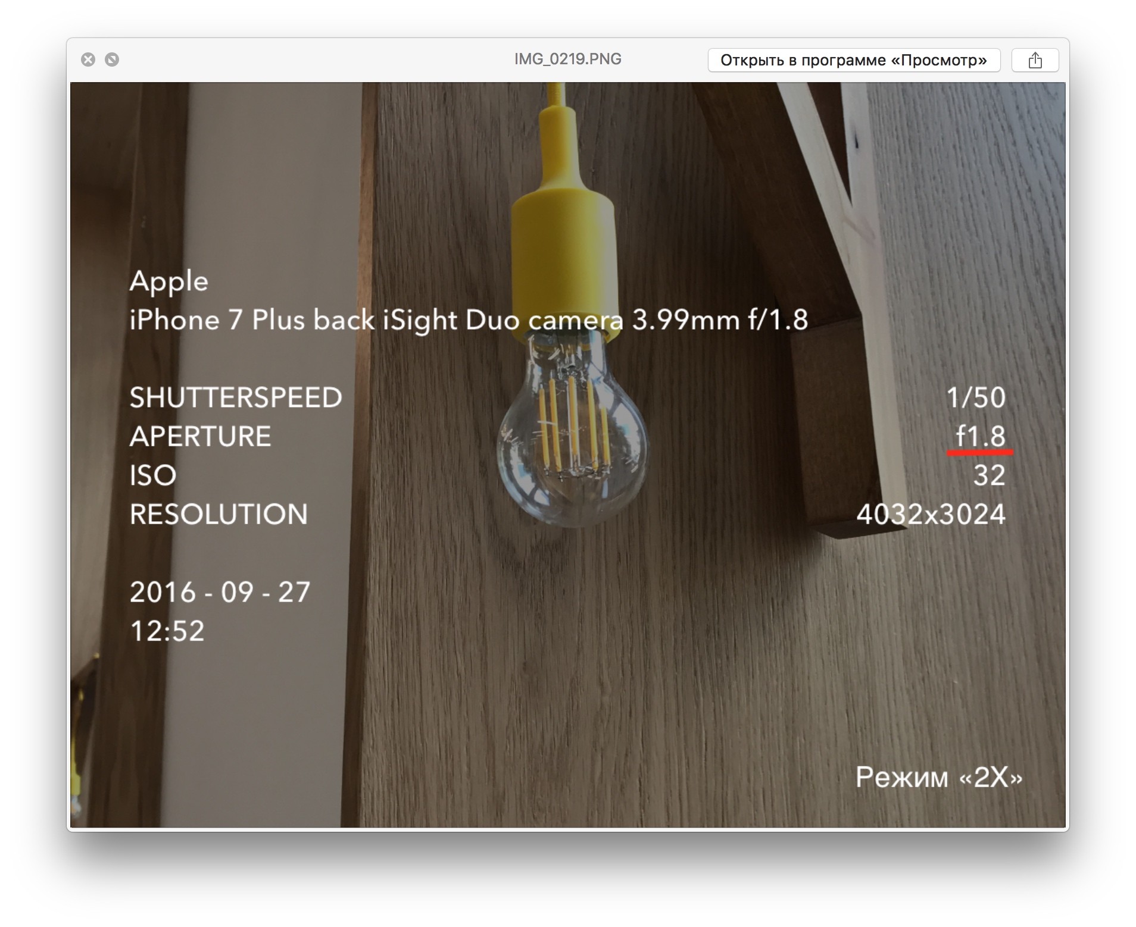Select the iPhone 7 Plus camera description line

click(x=468, y=320)
